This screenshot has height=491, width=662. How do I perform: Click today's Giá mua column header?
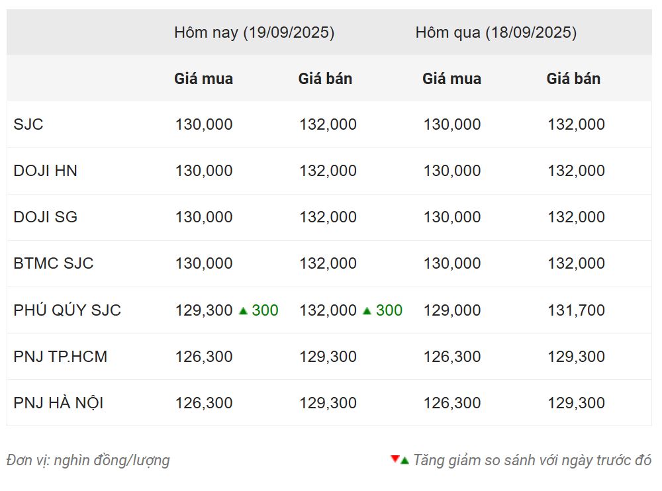pyautogui.click(x=203, y=79)
